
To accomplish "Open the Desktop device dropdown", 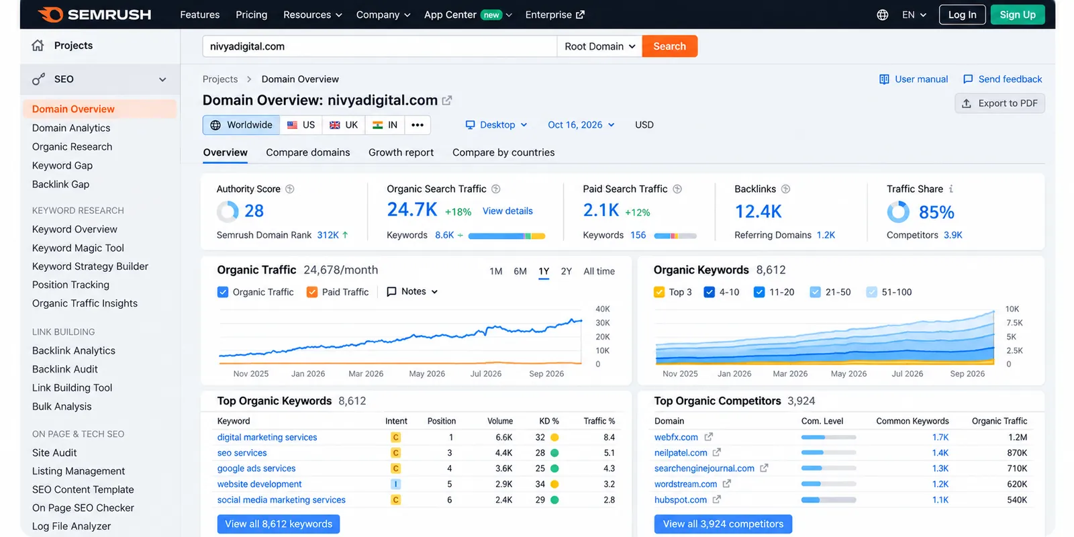I will [497, 125].
